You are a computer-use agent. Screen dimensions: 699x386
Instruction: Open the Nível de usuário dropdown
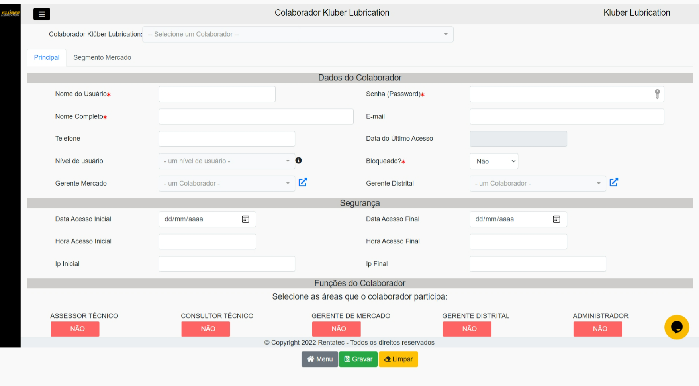coord(226,161)
